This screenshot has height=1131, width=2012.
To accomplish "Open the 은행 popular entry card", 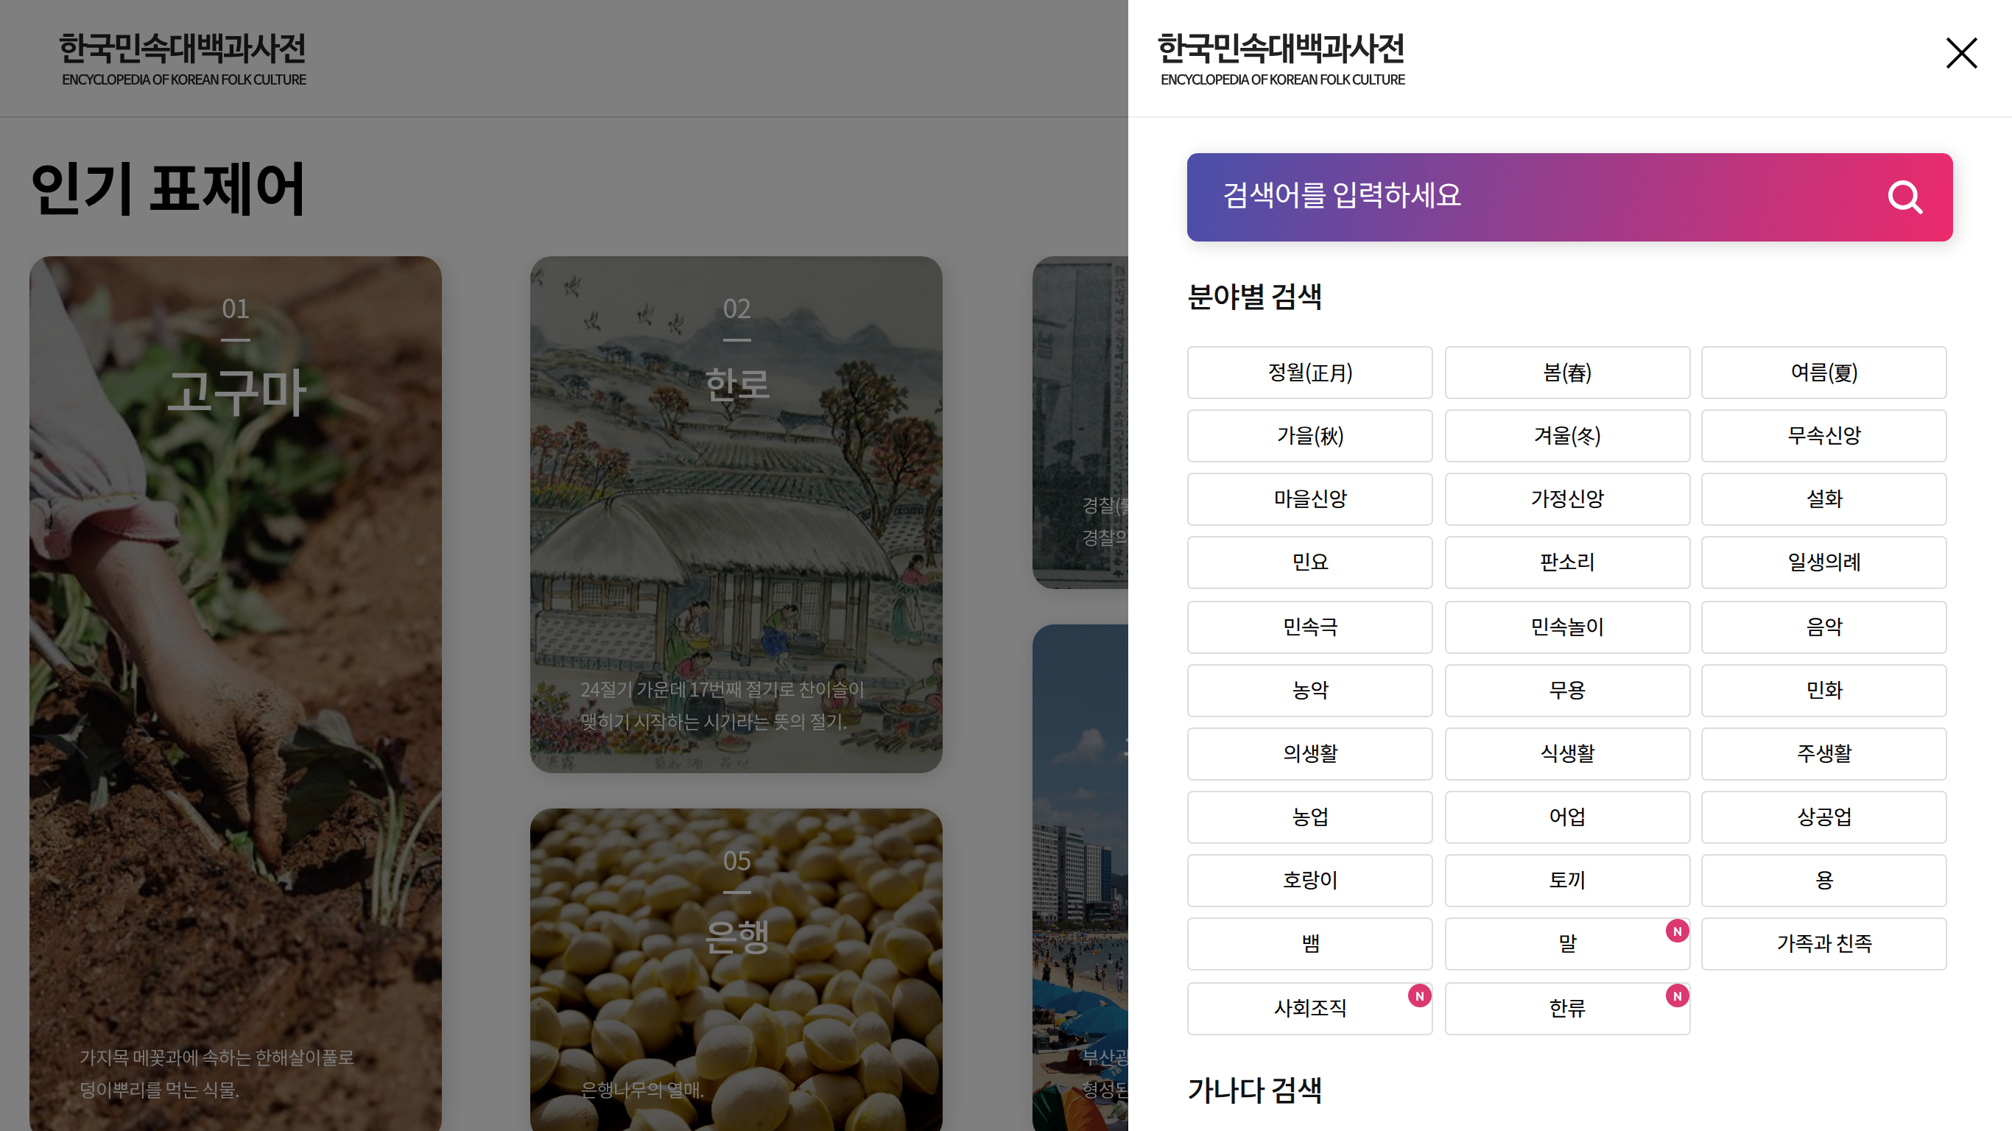I will coord(736,969).
